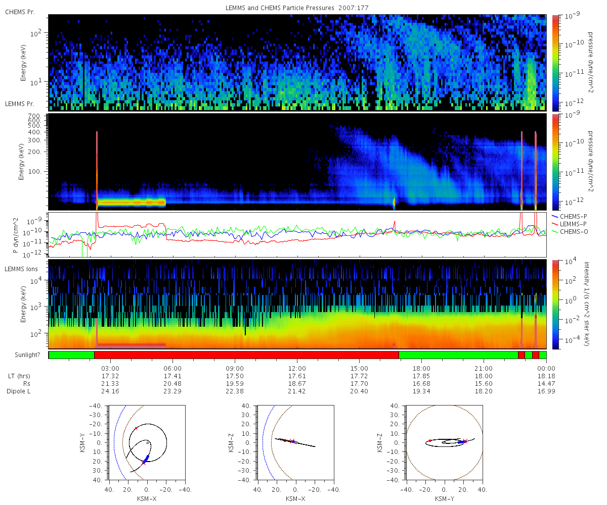
Task: Click the first green segment of Sunlight bar
Action: 71,355
